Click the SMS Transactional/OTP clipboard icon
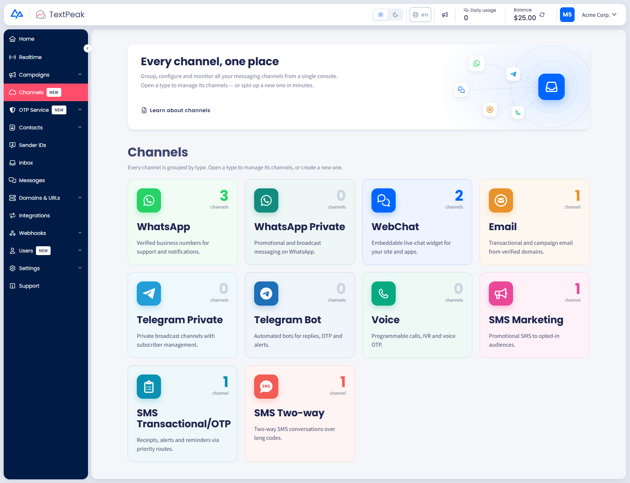630x483 pixels. [149, 387]
